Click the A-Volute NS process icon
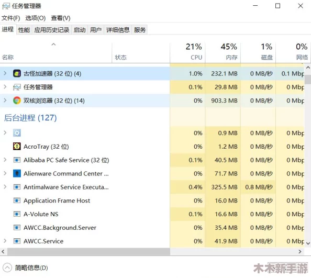 pos(17,214)
